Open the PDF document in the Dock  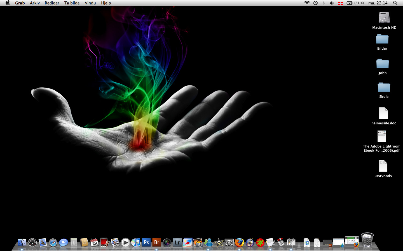pyautogui.click(x=317, y=242)
